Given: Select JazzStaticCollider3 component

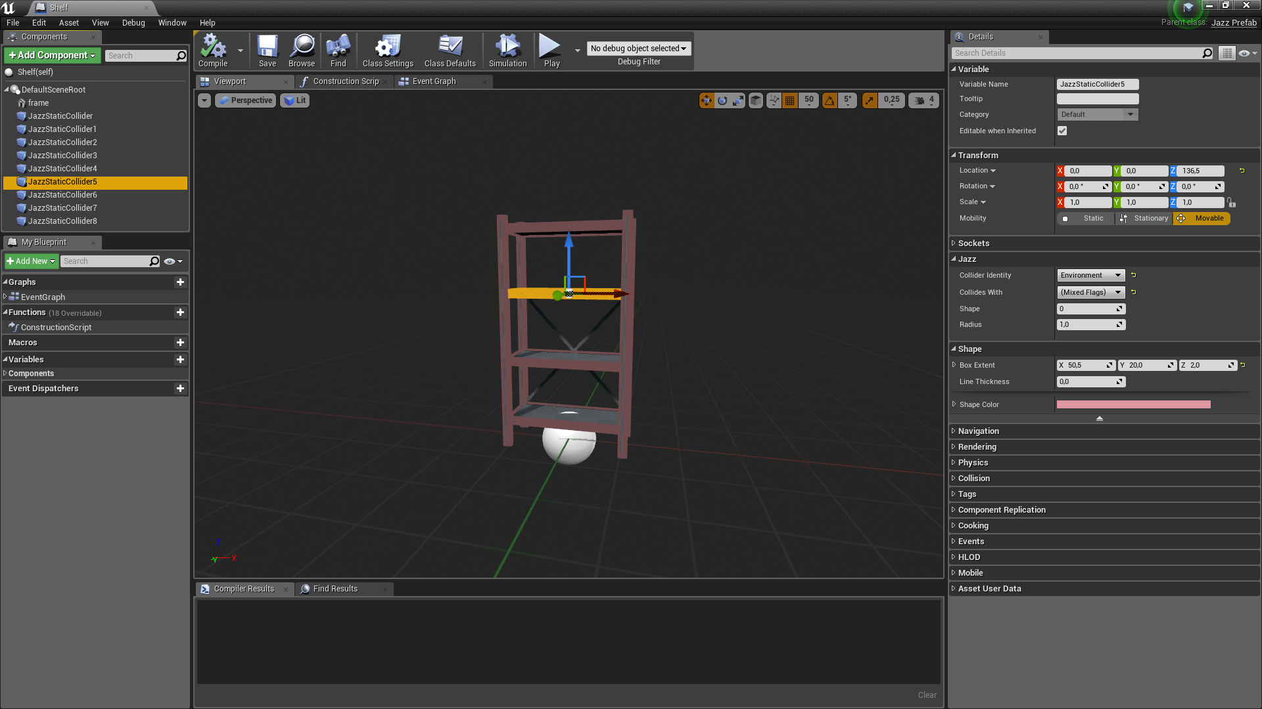Looking at the screenshot, I should tap(62, 156).
